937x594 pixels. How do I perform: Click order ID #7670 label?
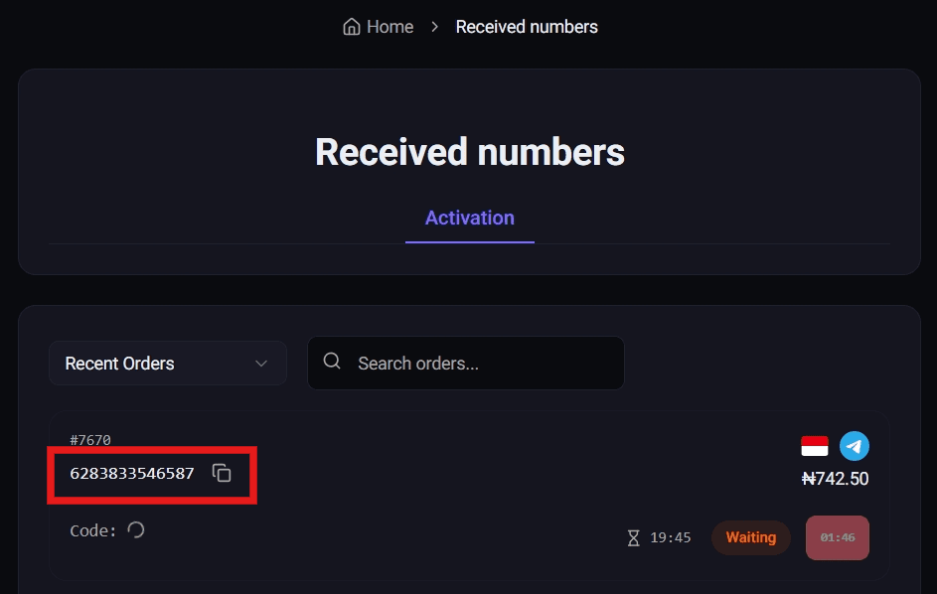tap(90, 440)
